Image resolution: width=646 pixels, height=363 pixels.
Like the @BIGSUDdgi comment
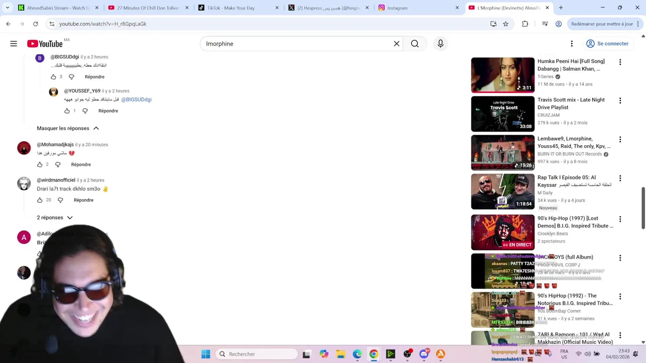click(x=53, y=77)
